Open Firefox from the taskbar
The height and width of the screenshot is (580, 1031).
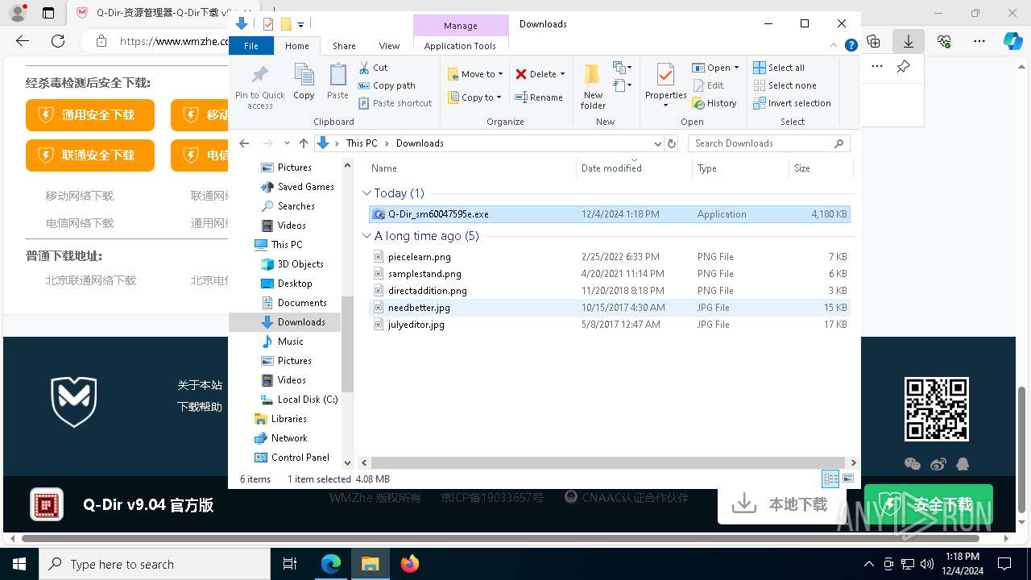(410, 564)
